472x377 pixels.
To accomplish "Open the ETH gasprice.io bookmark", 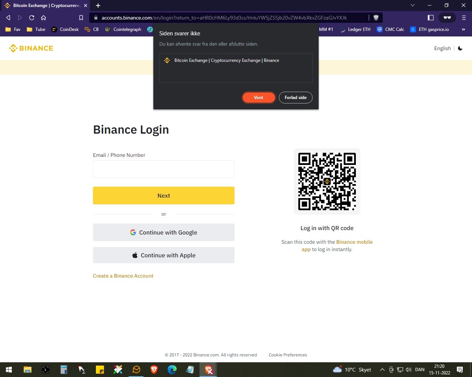I will (x=430, y=29).
